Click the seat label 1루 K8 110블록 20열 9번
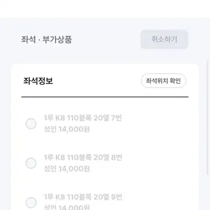210x210 pixels. pos(83,197)
